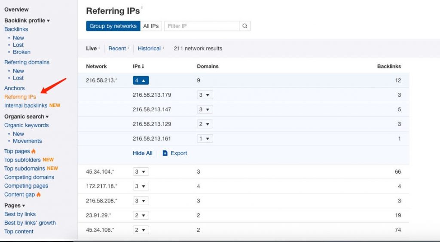Collapse the Backlink profile section
Screen dimensions: 440x242
coord(27,21)
